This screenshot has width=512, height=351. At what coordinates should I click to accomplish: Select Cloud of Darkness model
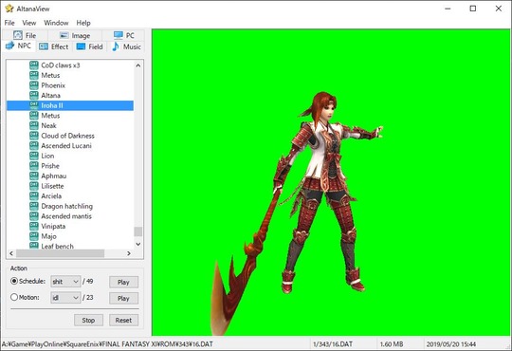67,136
